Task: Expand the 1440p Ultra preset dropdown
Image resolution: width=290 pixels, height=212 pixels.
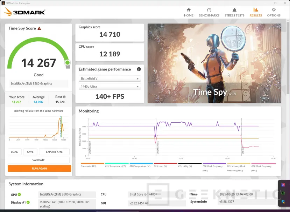Action: coord(109,86)
